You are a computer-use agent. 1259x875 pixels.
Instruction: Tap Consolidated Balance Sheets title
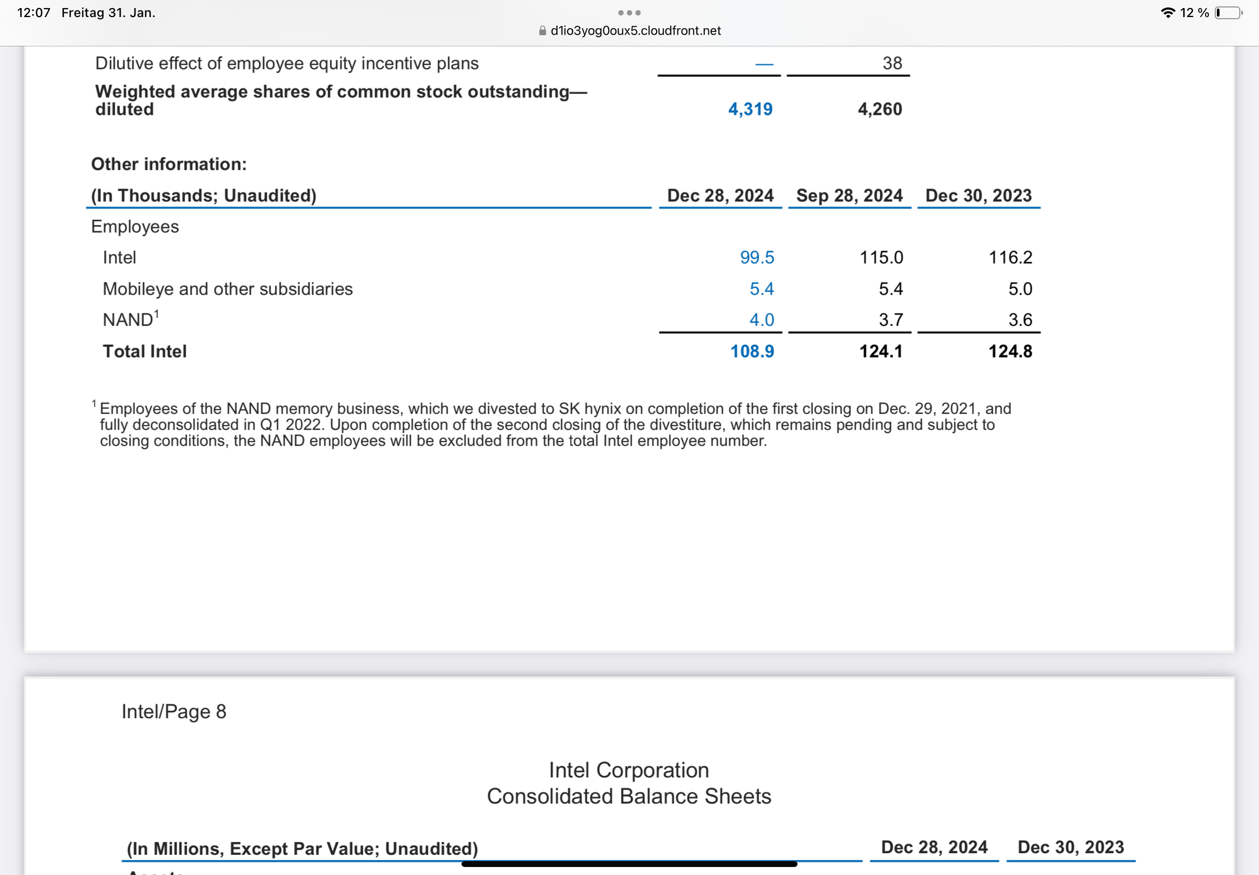628,796
